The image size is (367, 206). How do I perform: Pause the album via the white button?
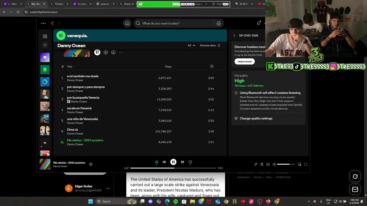pyautogui.click(x=97, y=52)
